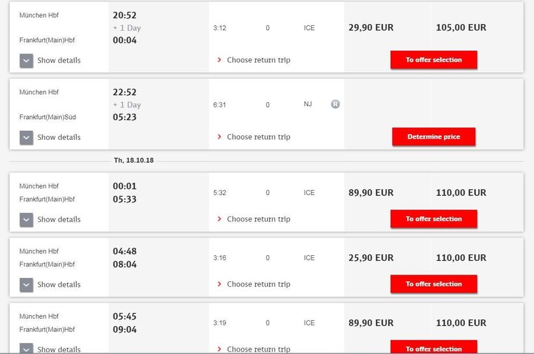Expand Show details for 04:48 train
Viewport: 534px width, 354px height.
point(51,284)
